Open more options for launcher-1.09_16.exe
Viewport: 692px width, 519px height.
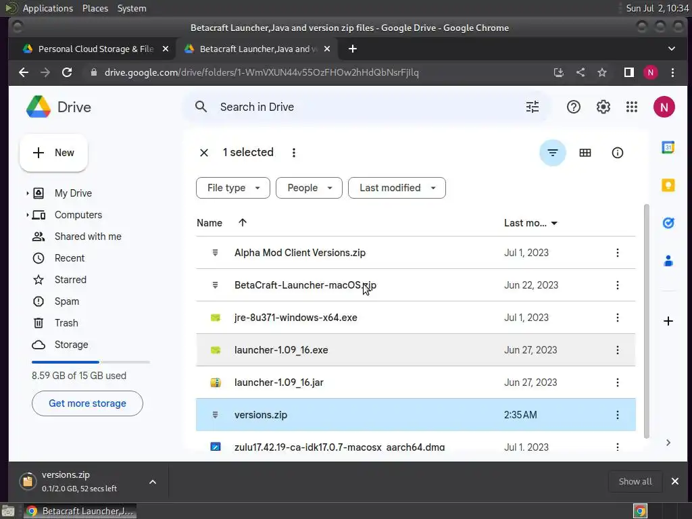coord(617,350)
